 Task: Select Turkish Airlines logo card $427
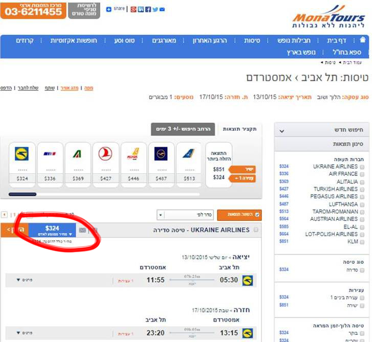coord(105,165)
